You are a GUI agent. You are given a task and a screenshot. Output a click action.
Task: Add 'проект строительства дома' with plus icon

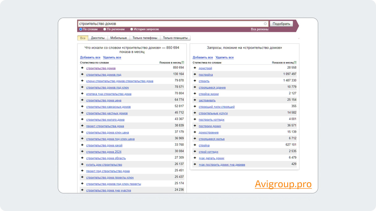pyautogui.click(x=82, y=126)
